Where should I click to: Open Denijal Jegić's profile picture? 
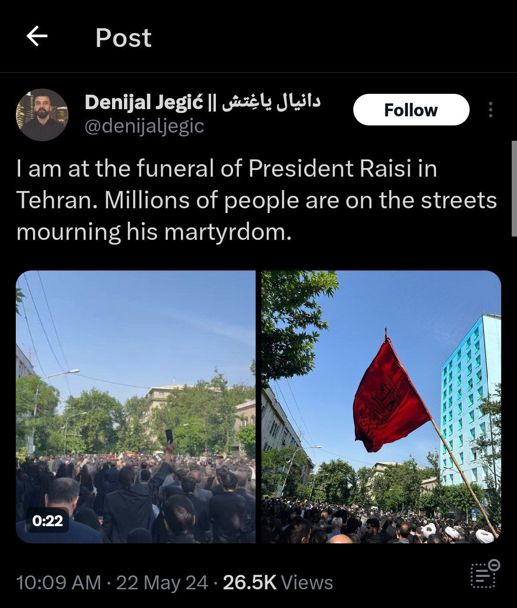point(42,115)
